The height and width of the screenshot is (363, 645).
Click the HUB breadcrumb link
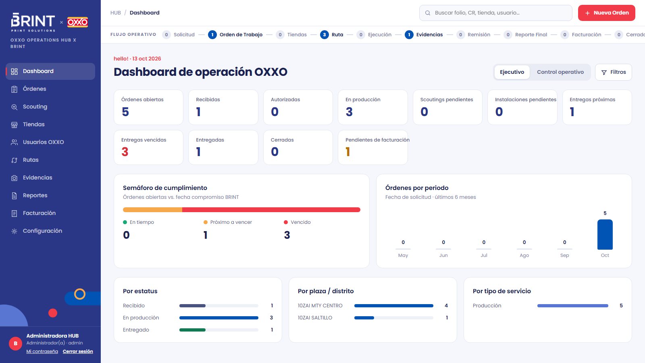pyautogui.click(x=116, y=13)
